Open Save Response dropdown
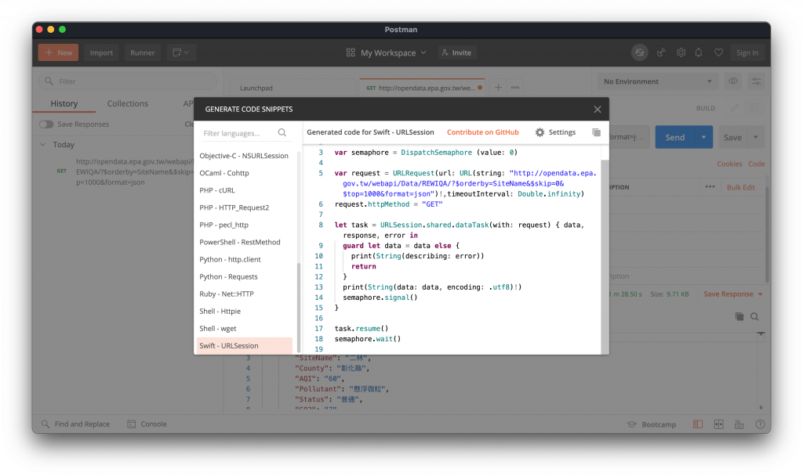 [x=733, y=294]
